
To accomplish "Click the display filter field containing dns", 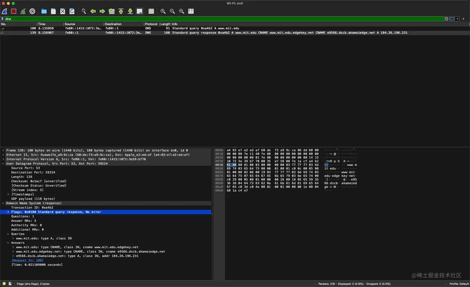I will tap(224, 19).
